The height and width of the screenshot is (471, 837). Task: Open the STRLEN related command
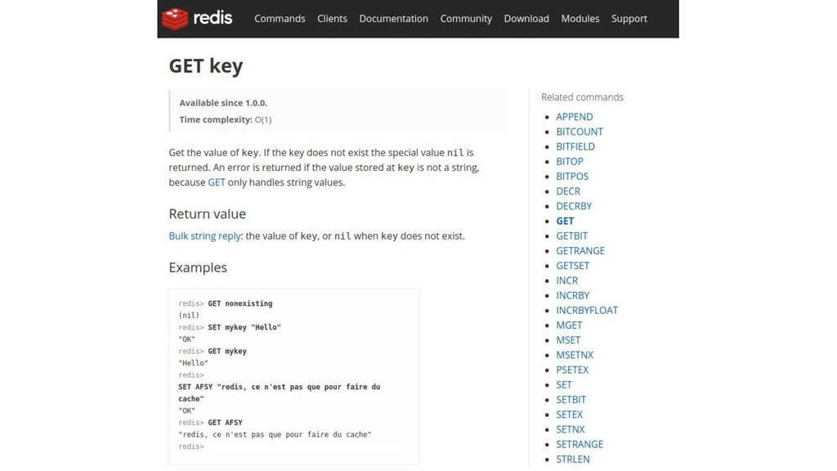click(573, 460)
